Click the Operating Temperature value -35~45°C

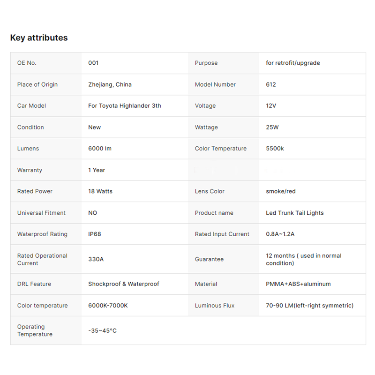pos(102,330)
